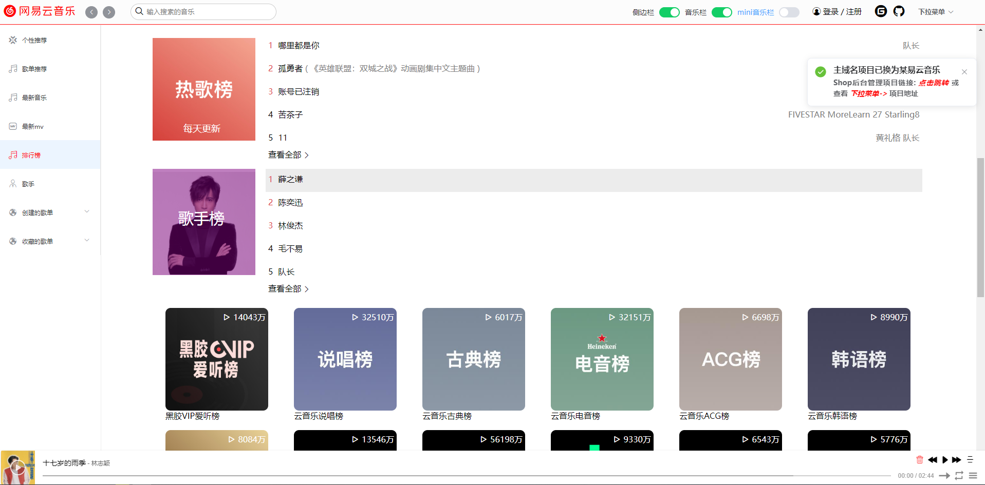Open the lyrics lines icon beside next-track
985x485 pixels.
click(970, 460)
